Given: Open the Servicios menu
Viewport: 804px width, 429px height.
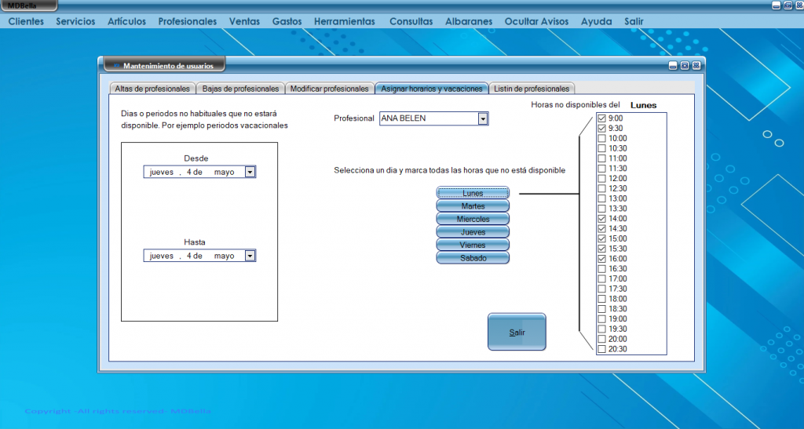Looking at the screenshot, I should (x=75, y=21).
